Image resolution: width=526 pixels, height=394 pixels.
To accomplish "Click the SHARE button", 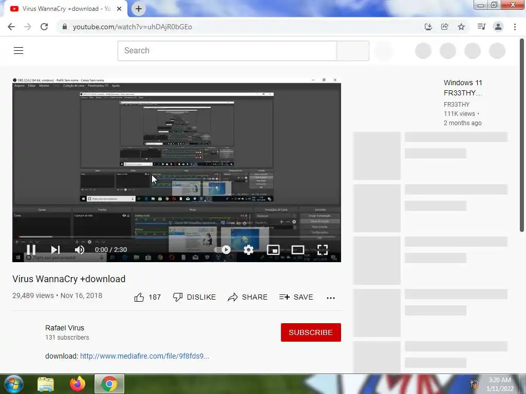I will 248,297.
